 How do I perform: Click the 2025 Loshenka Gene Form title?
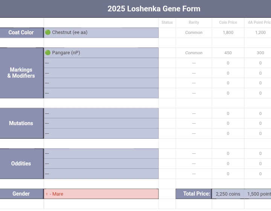[x=154, y=9]
